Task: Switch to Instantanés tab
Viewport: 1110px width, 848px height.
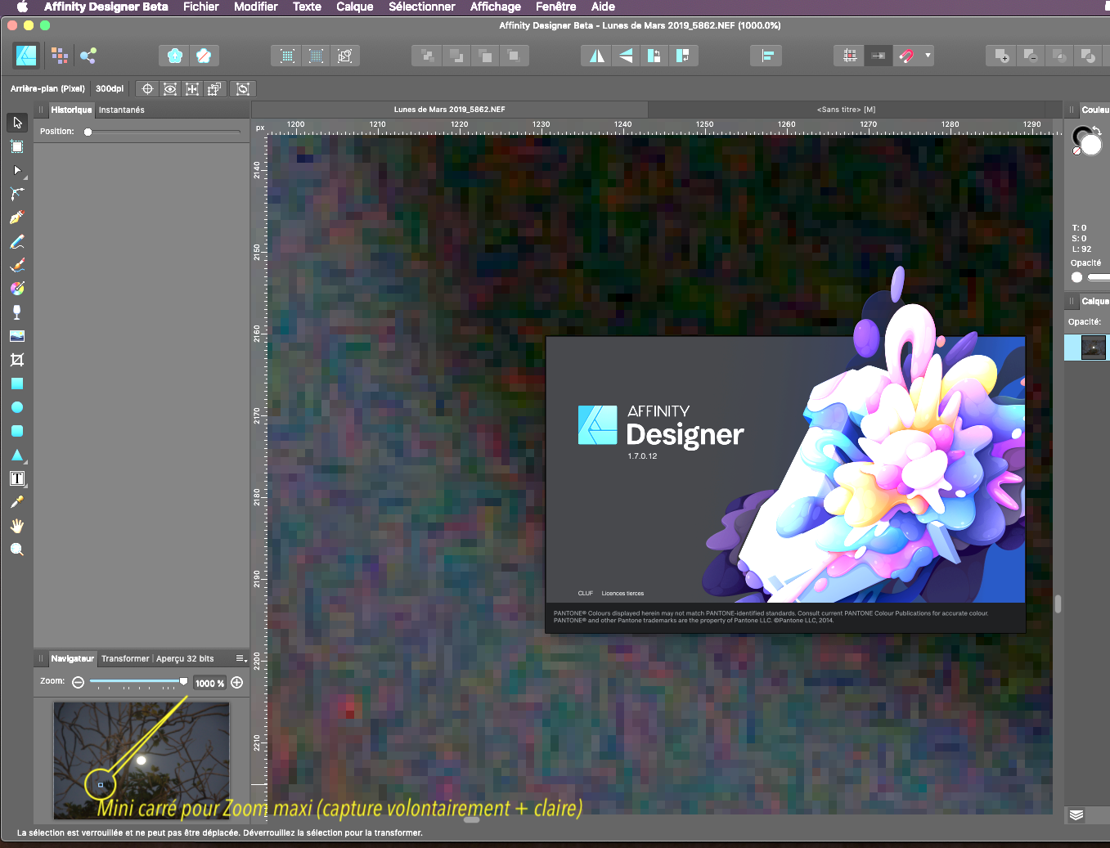Action: click(x=122, y=110)
